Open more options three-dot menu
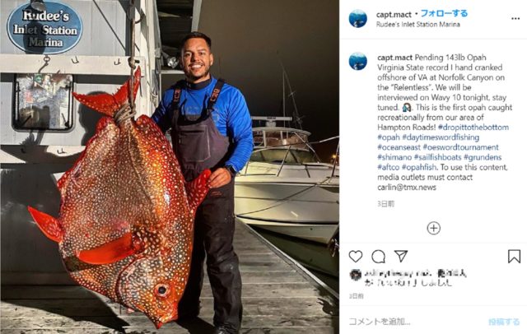The width and height of the screenshot is (527, 334). click(x=515, y=19)
